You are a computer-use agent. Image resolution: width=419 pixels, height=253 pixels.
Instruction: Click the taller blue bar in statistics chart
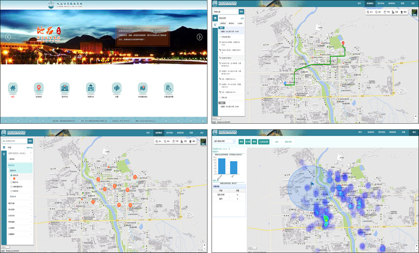click(x=221, y=166)
